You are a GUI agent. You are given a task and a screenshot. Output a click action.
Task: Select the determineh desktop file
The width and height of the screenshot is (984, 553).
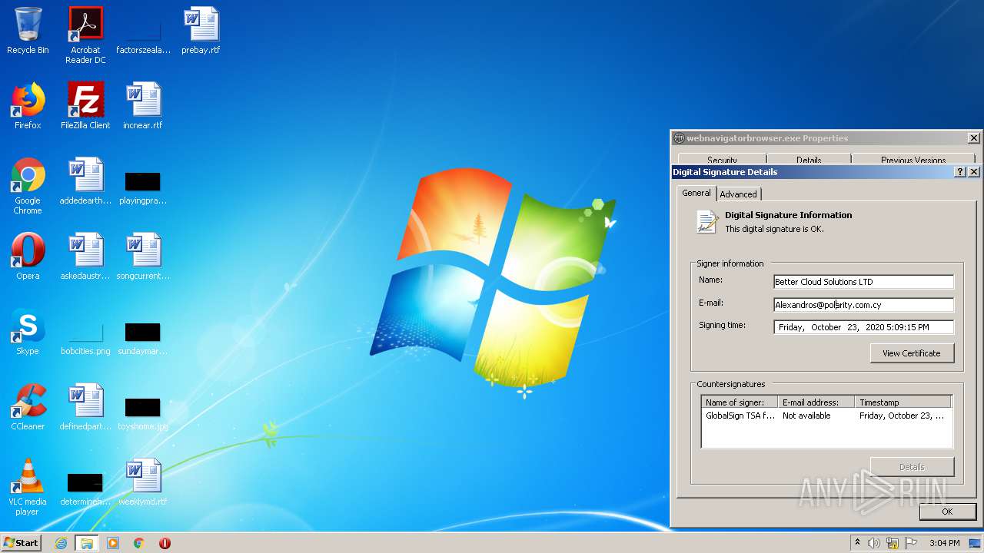pyautogui.click(x=85, y=488)
